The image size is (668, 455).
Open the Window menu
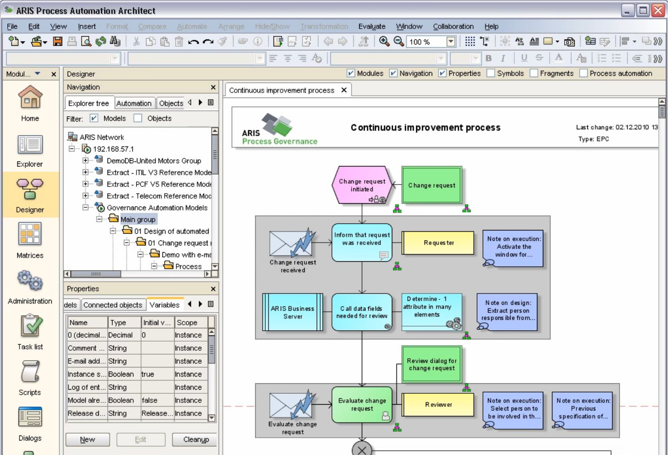click(x=409, y=26)
